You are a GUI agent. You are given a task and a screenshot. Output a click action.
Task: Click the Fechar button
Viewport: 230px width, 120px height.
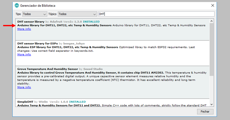point(205,112)
